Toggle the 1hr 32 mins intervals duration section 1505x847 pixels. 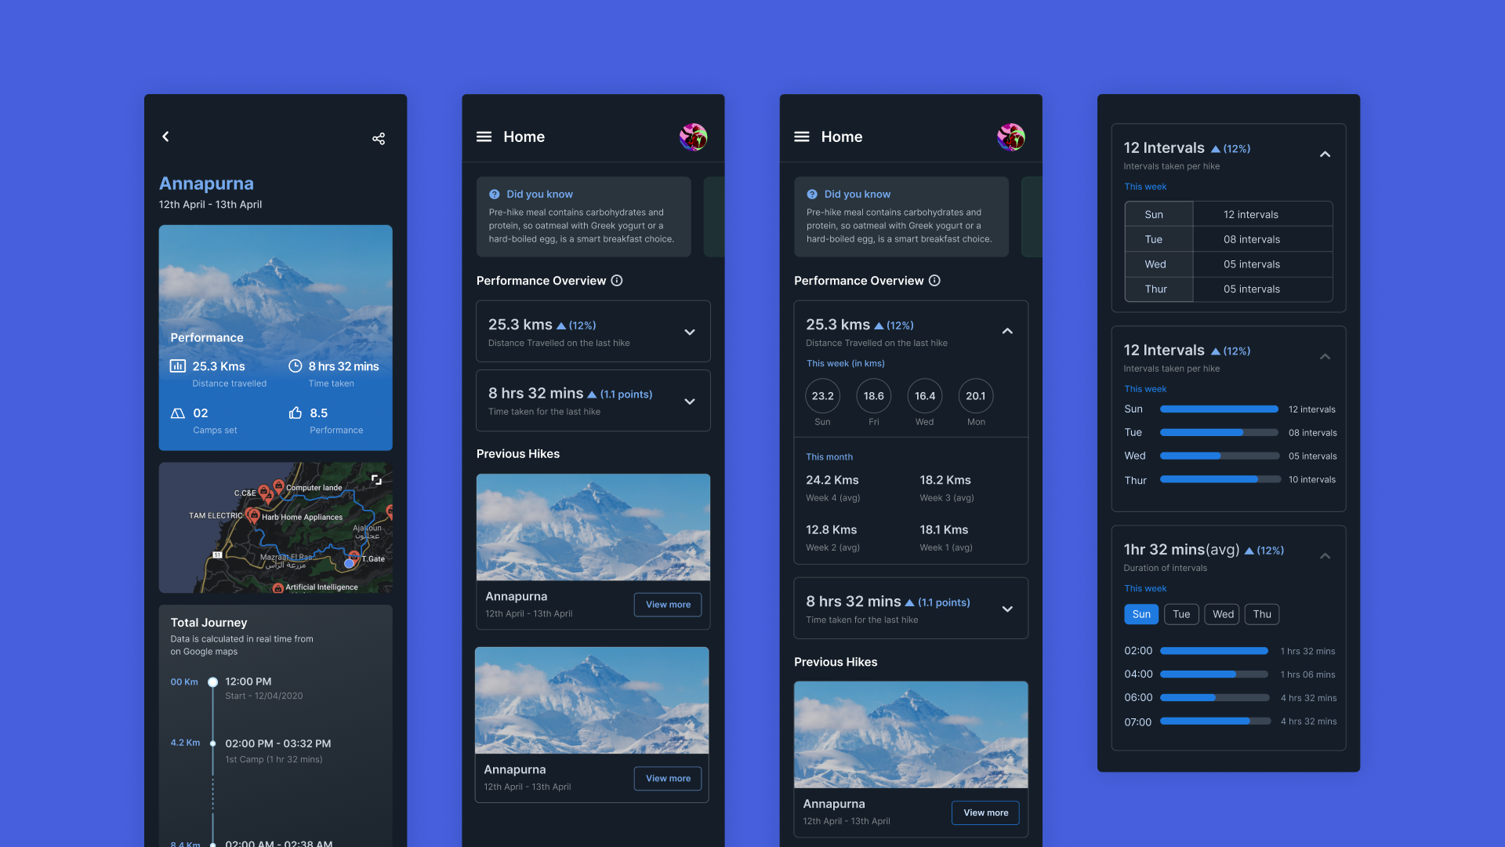1324,555
